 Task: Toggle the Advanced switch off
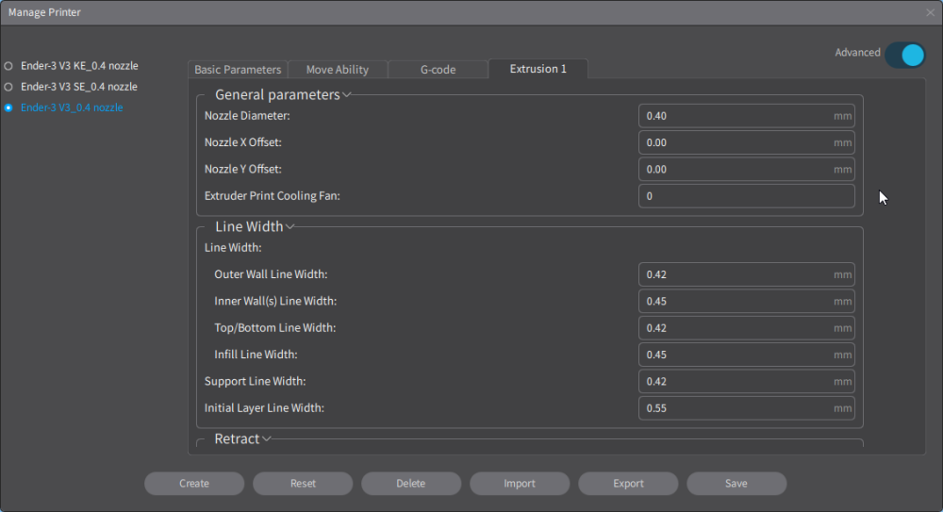coord(905,55)
